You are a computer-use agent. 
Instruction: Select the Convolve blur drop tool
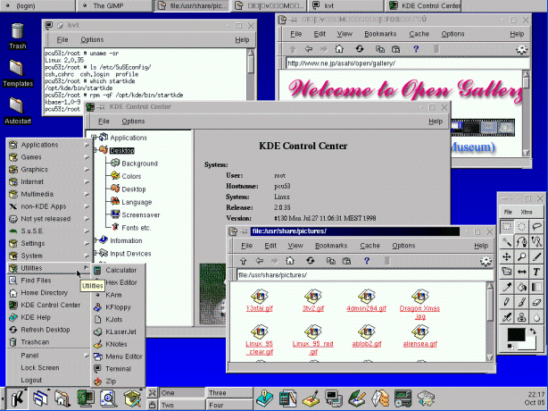point(536,317)
